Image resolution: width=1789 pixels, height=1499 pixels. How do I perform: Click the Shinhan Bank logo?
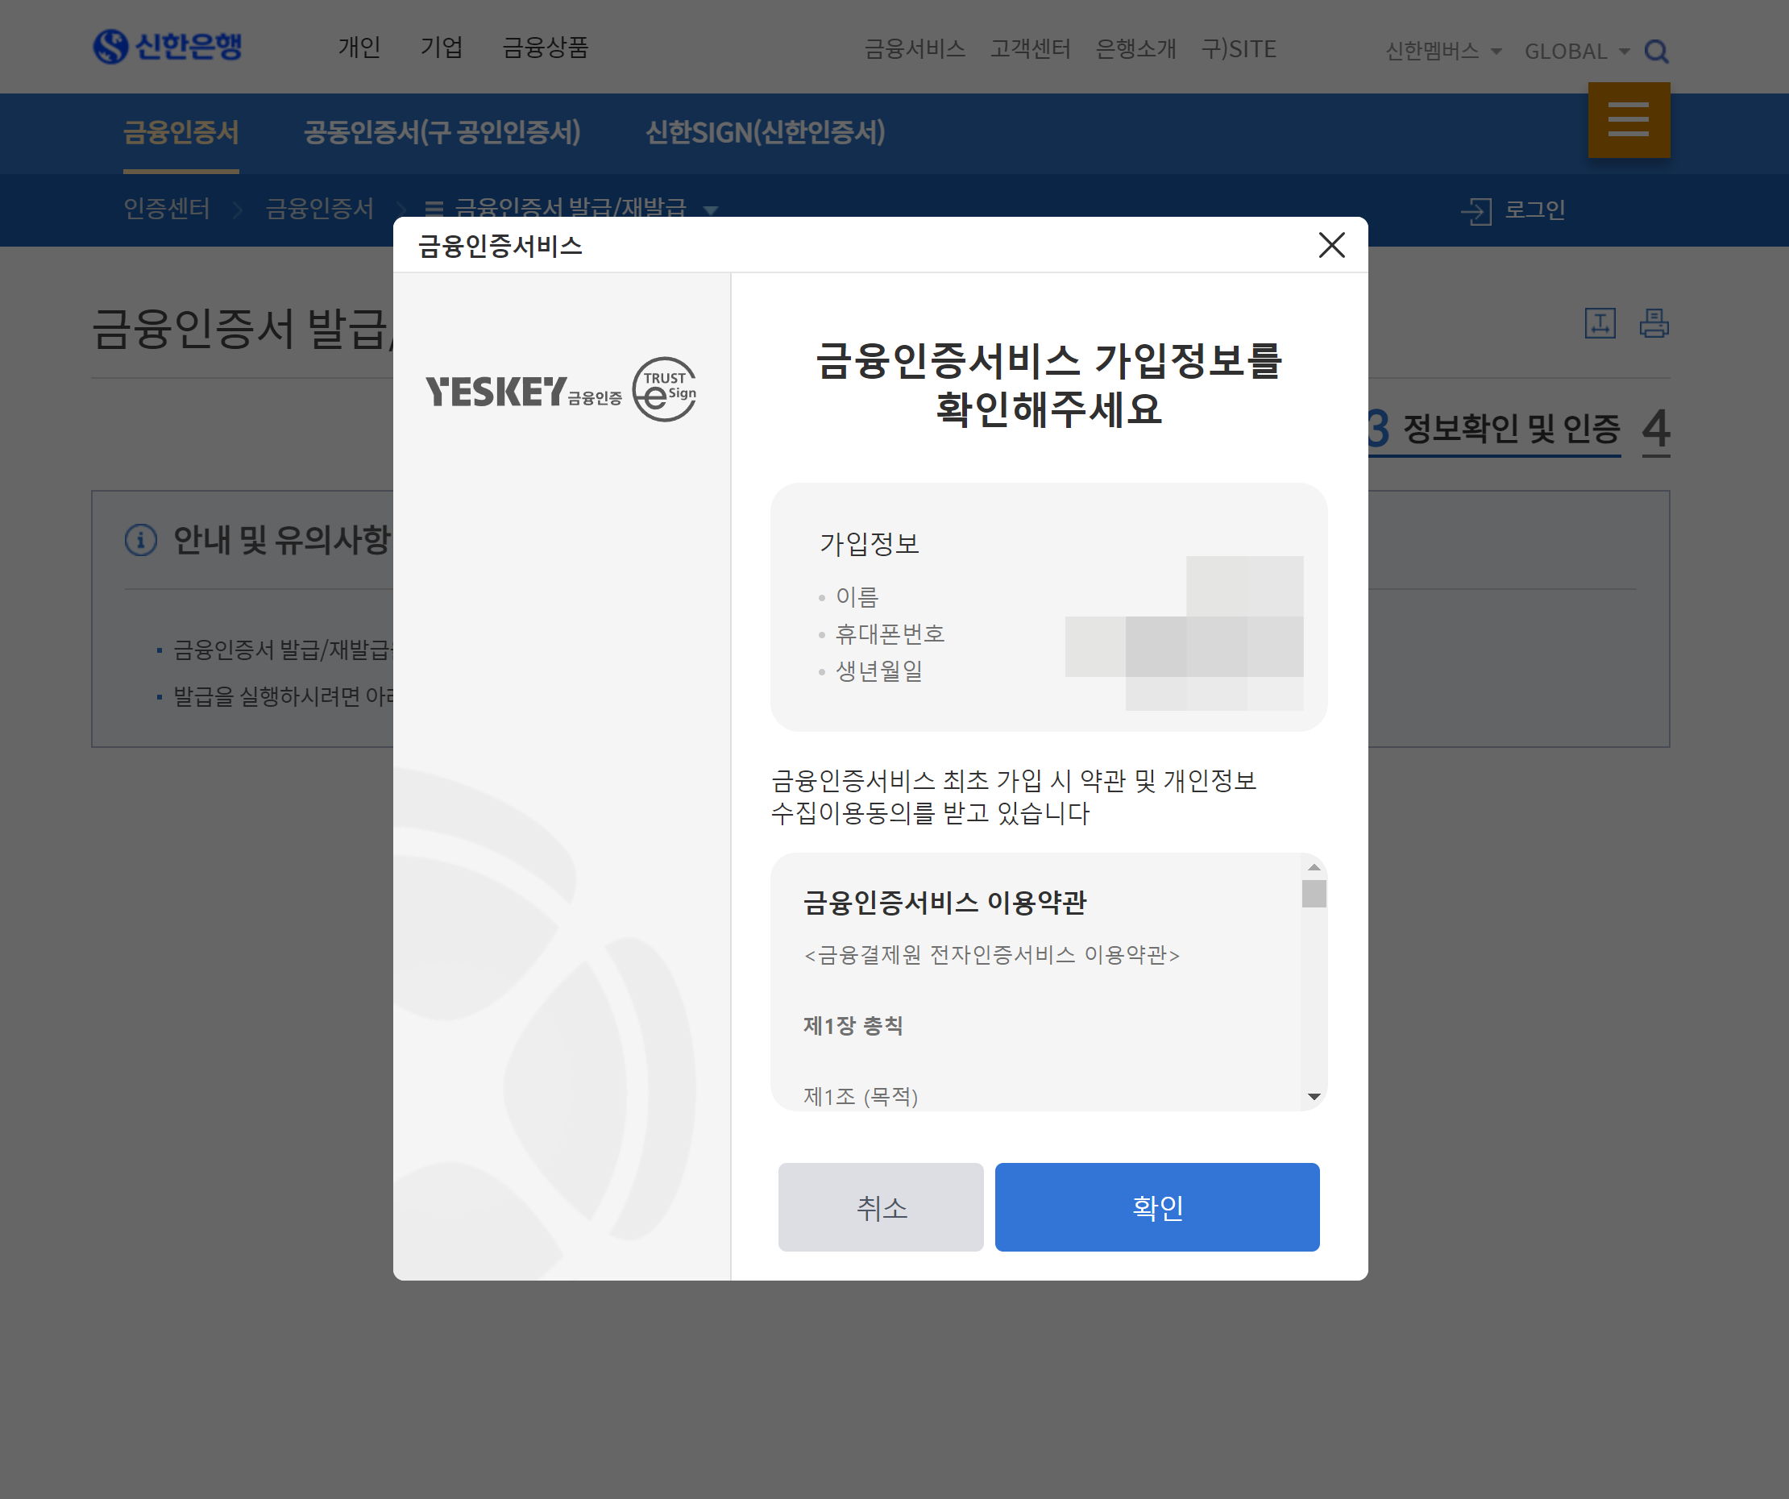pyautogui.click(x=167, y=46)
